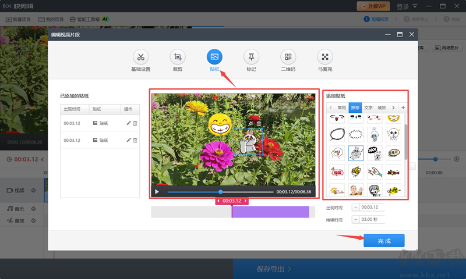
Task: Open the 标记 pin marker tool
Action: tap(251, 56)
